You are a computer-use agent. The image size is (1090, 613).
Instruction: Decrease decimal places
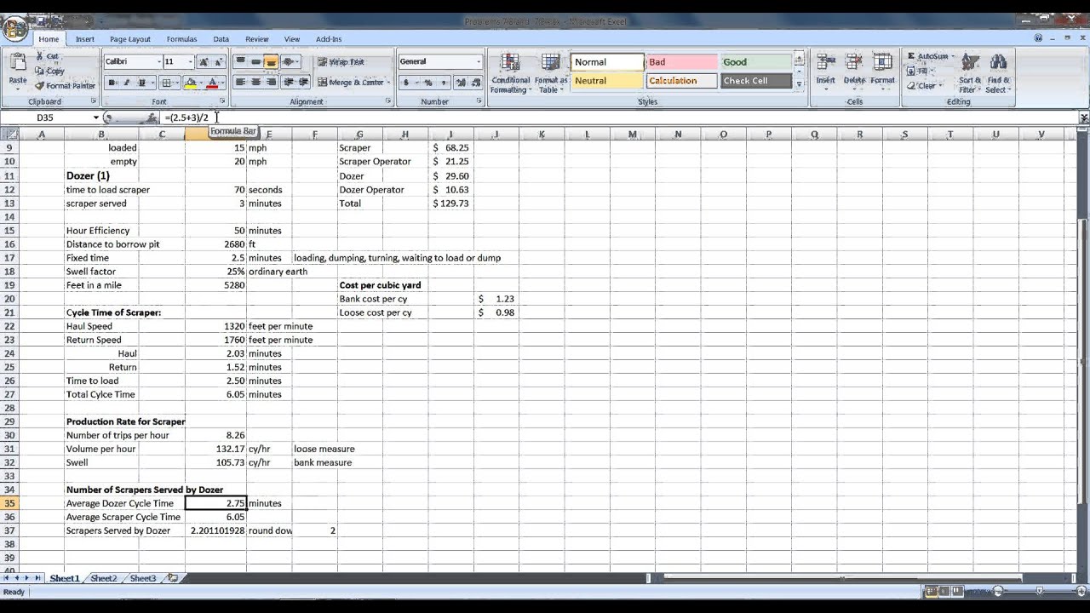475,83
